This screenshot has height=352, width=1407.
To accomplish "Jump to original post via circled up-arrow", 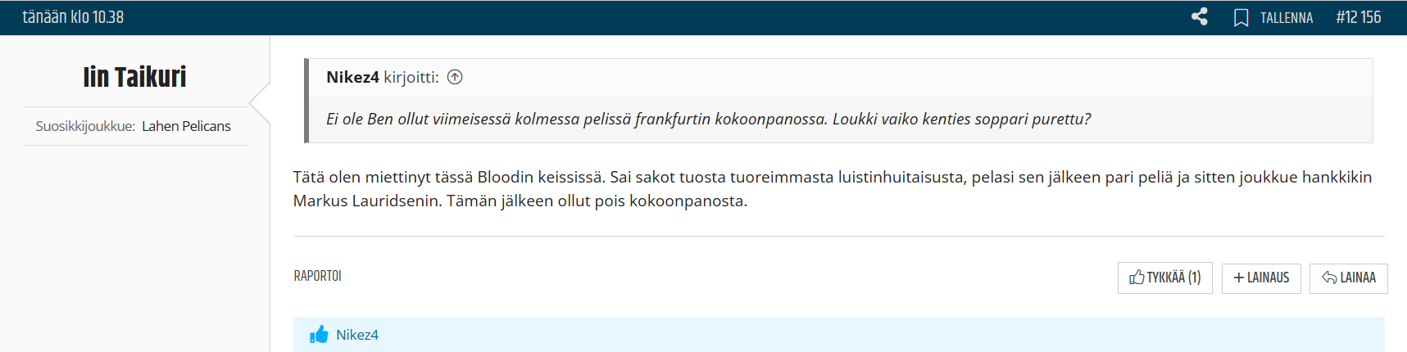I will tap(455, 77).
